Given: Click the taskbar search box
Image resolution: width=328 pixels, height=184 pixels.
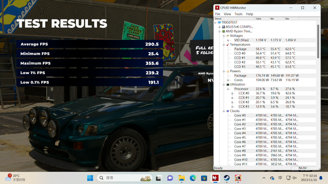Looking at the screenshot, I should pyautogui.click(x=125, y=178).
